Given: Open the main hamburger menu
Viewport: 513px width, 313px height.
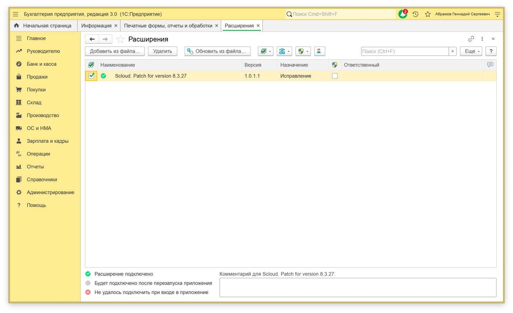Looking at the screenshot, I should 15,14.
